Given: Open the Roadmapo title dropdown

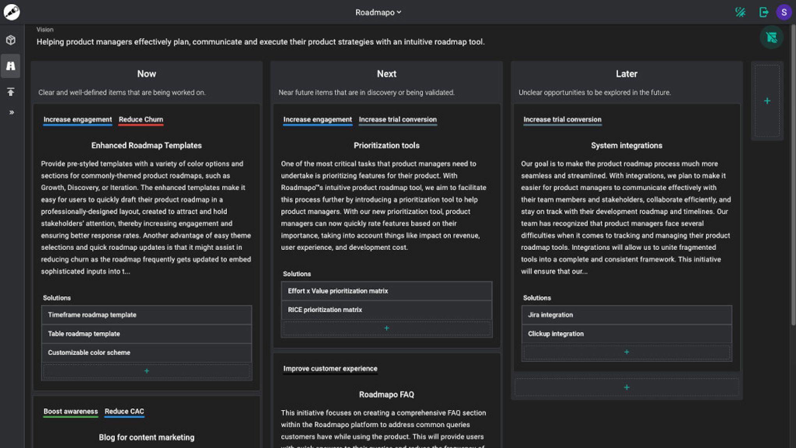Looking at the screenshot, I should (378, 12).
